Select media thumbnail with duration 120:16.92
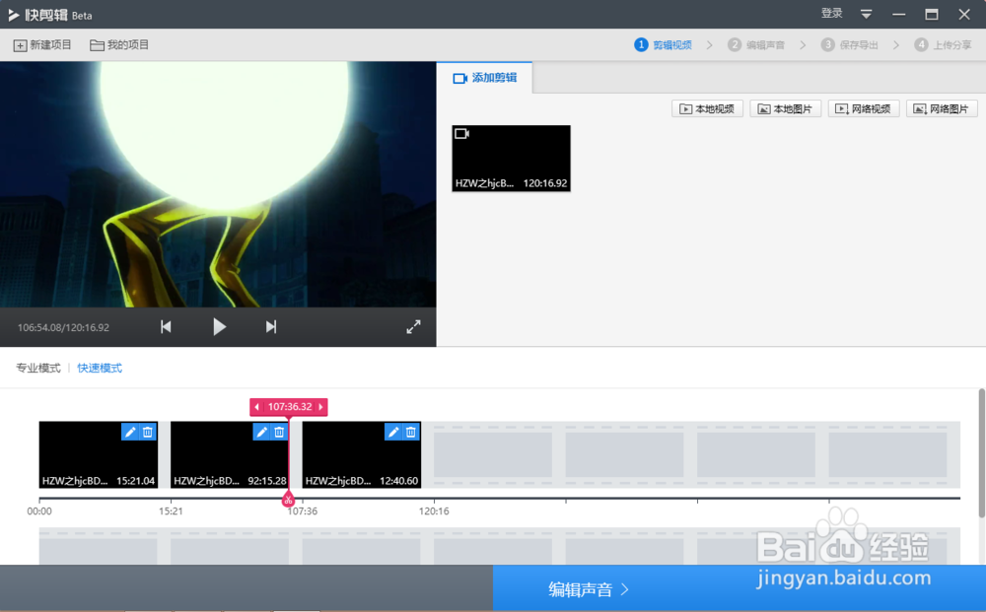 point(511,159)
